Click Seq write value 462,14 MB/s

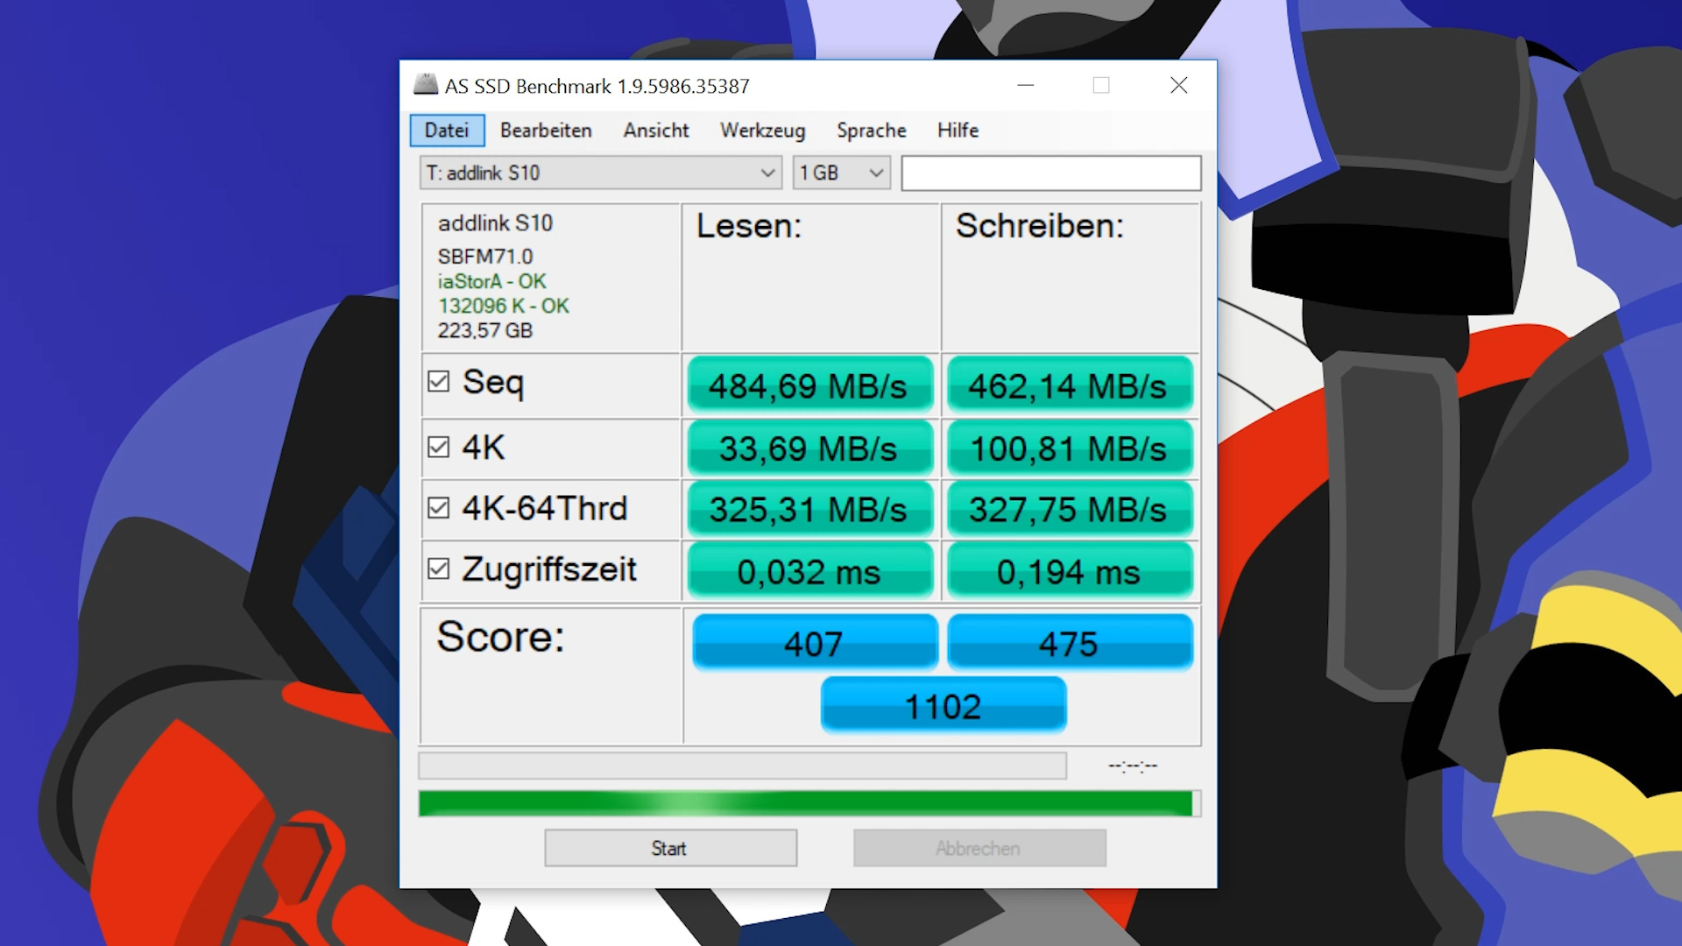click(x=1070, y=385)
